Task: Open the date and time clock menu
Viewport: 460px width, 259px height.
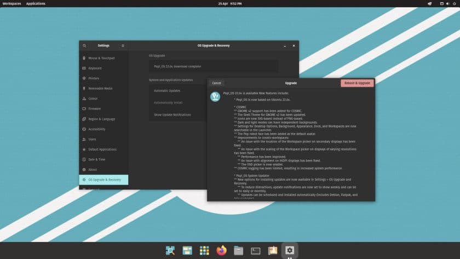Action: [x=230, y=4]
